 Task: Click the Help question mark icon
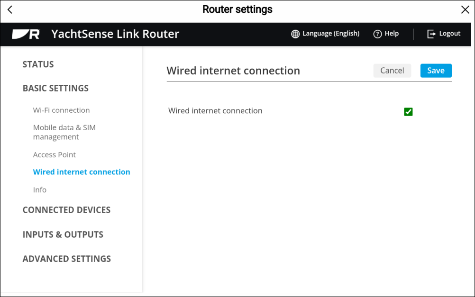tap(377, 34)
